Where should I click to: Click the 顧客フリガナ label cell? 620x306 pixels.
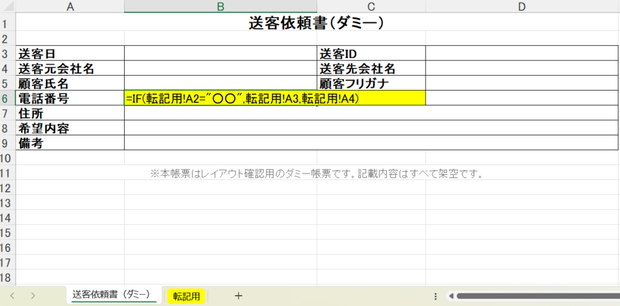coord(371,83)
